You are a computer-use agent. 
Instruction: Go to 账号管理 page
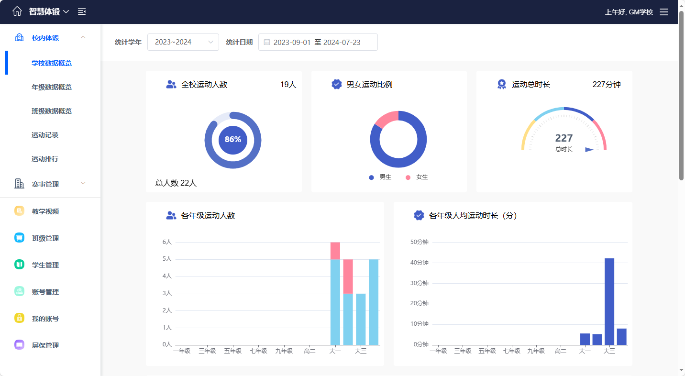click(x=45, y=291)
